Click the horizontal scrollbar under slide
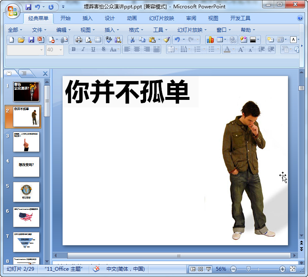 click(x=179, y=256)
